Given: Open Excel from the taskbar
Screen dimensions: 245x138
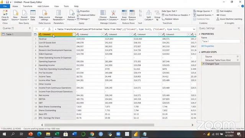Looking at the screenshot, I should 57,134.
